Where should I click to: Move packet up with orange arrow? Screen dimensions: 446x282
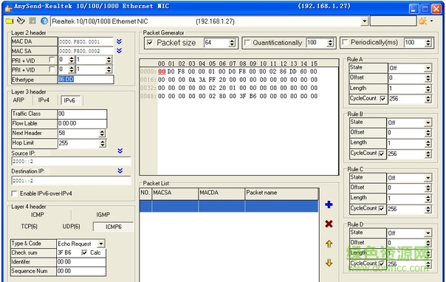(329, 244)
